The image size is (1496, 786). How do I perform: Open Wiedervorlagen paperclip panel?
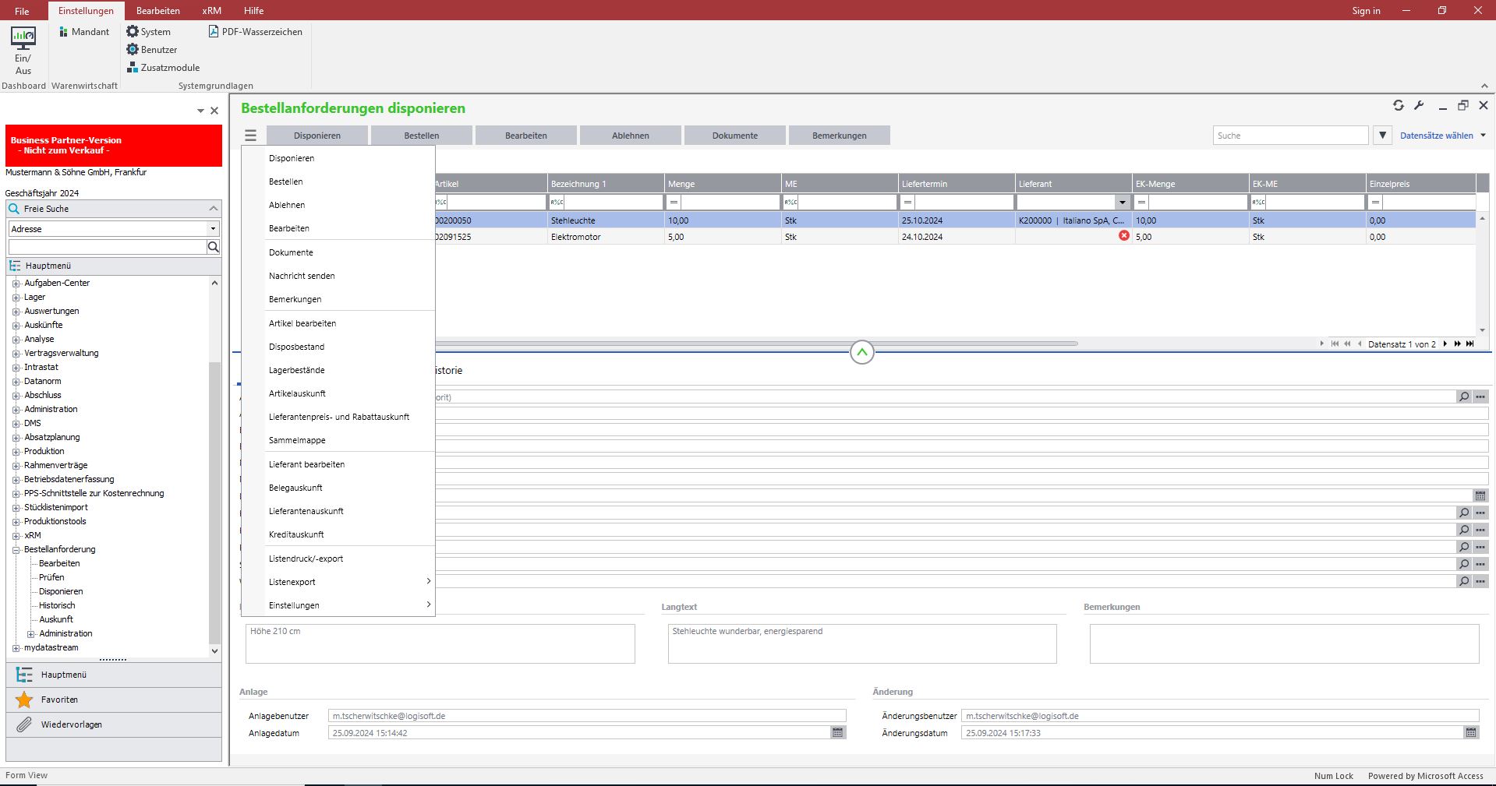tap(114, 724)
